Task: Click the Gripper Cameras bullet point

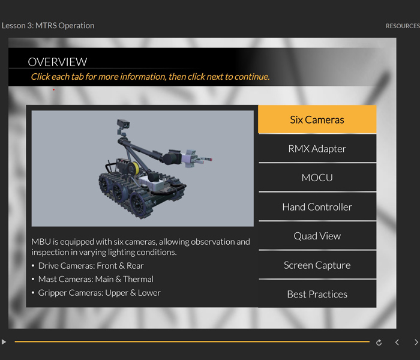Action: (99, 293)
